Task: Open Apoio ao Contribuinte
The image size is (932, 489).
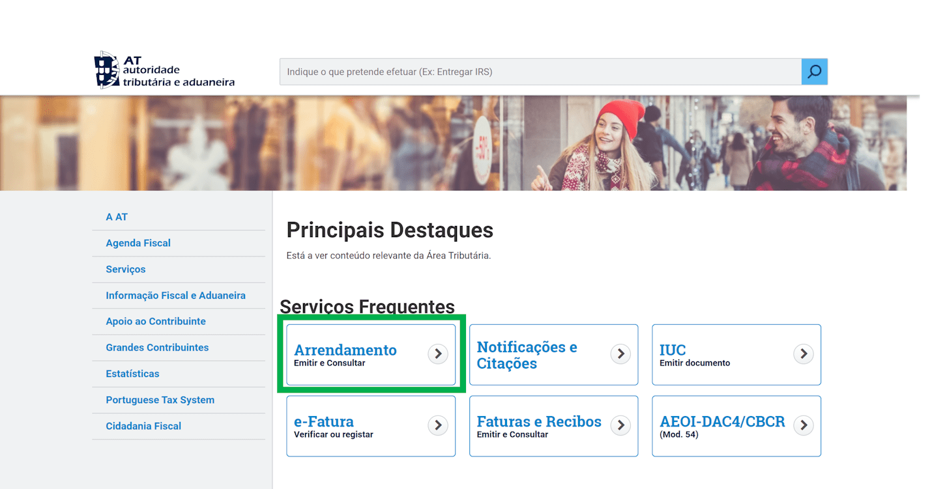Action: click(156, 321)
